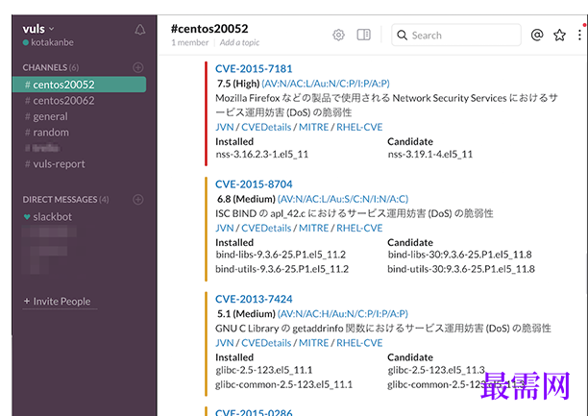Click Add a topic text
Image resolution: width=588 pixels, height=416 pixels.
pos(239,42)
